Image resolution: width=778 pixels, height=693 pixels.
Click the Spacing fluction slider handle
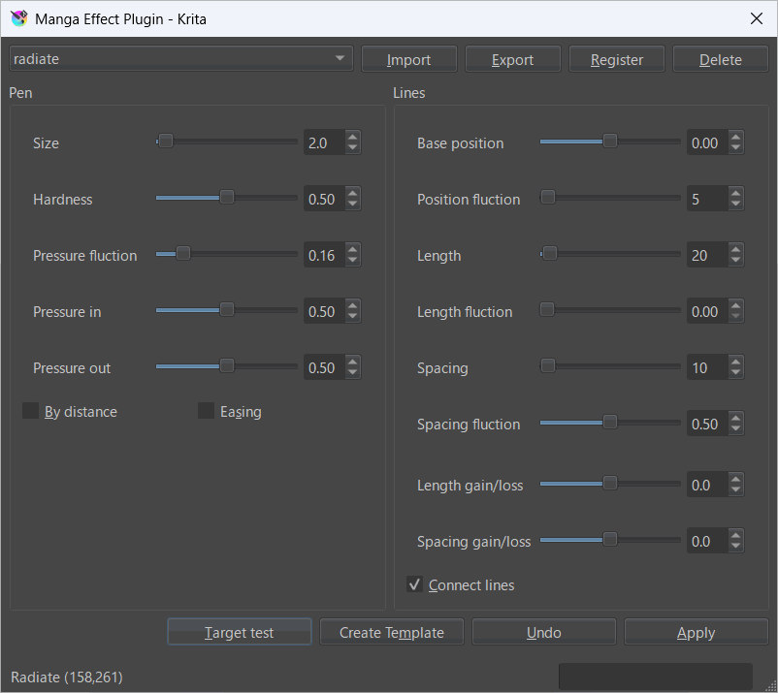(610, 423)
